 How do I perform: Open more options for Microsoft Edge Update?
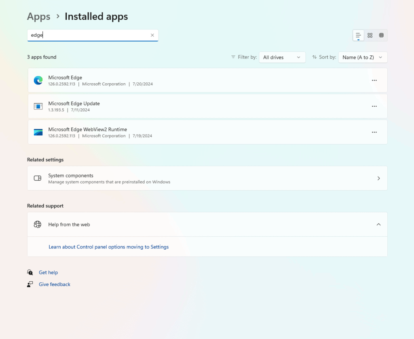(374, 106)
